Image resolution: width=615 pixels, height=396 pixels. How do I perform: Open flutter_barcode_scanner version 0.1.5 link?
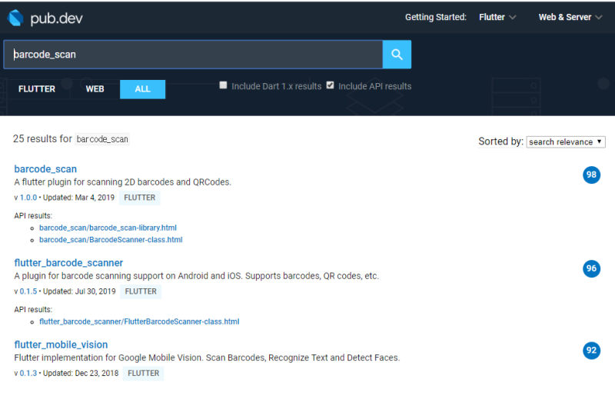[28, 291]
